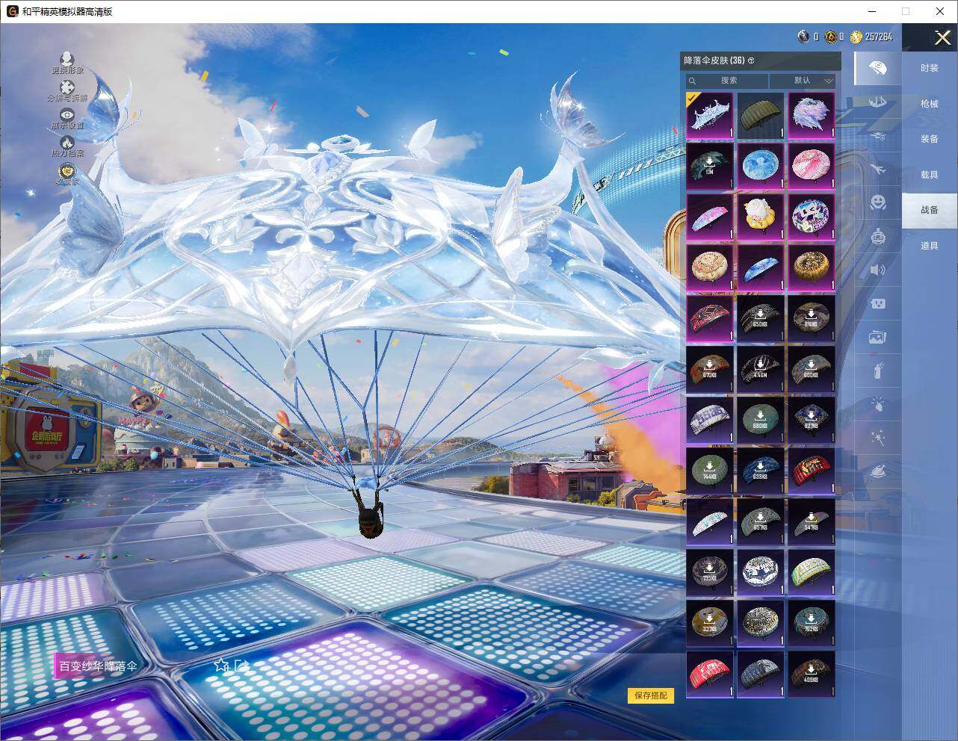Download the parachute skin labeled 547KB
958x741 pixels.
[812, 522]
